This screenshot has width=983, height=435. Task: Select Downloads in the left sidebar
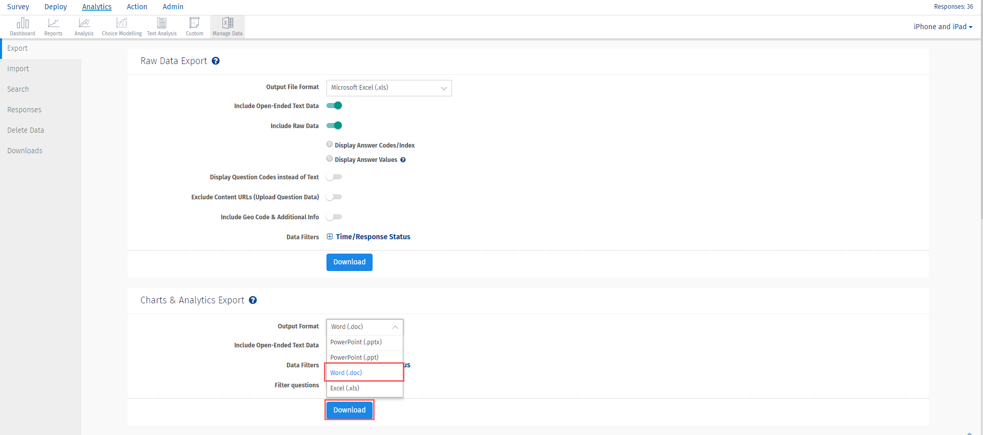(41, 151)
